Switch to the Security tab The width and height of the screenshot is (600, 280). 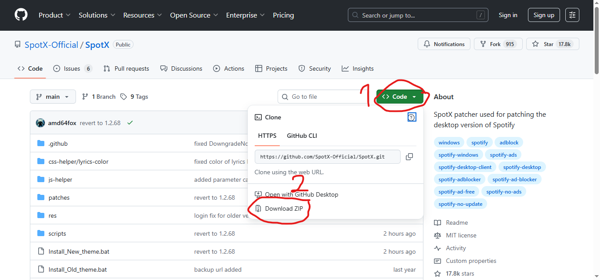click(x=314, y=68)
